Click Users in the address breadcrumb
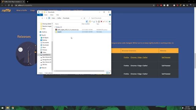The image size is (196, 110). pyautogui.click(x=53, y=18)
